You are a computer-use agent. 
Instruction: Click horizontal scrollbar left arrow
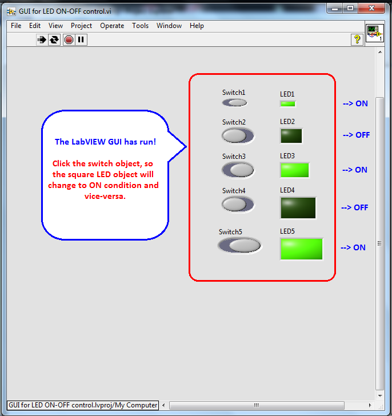(163, 405)
